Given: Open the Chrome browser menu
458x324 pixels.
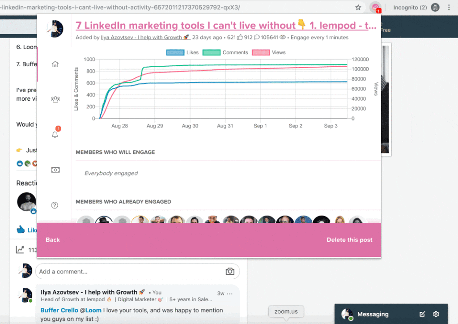Looking at the screenshot, I should pos(449,8).
